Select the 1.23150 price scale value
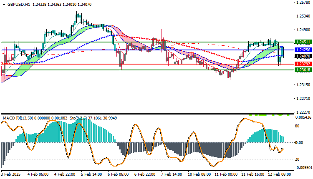 pos(303,85)
